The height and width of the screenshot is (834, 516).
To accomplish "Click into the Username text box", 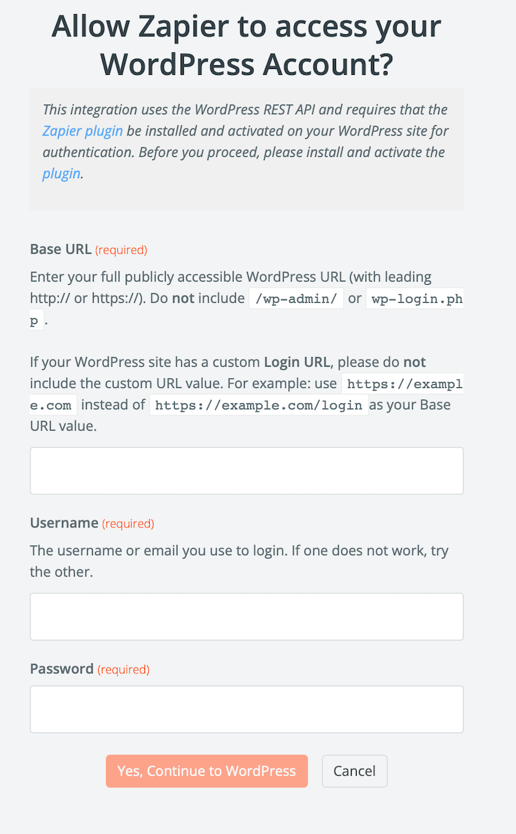I will pyautogui.click(x=246, y=616).
